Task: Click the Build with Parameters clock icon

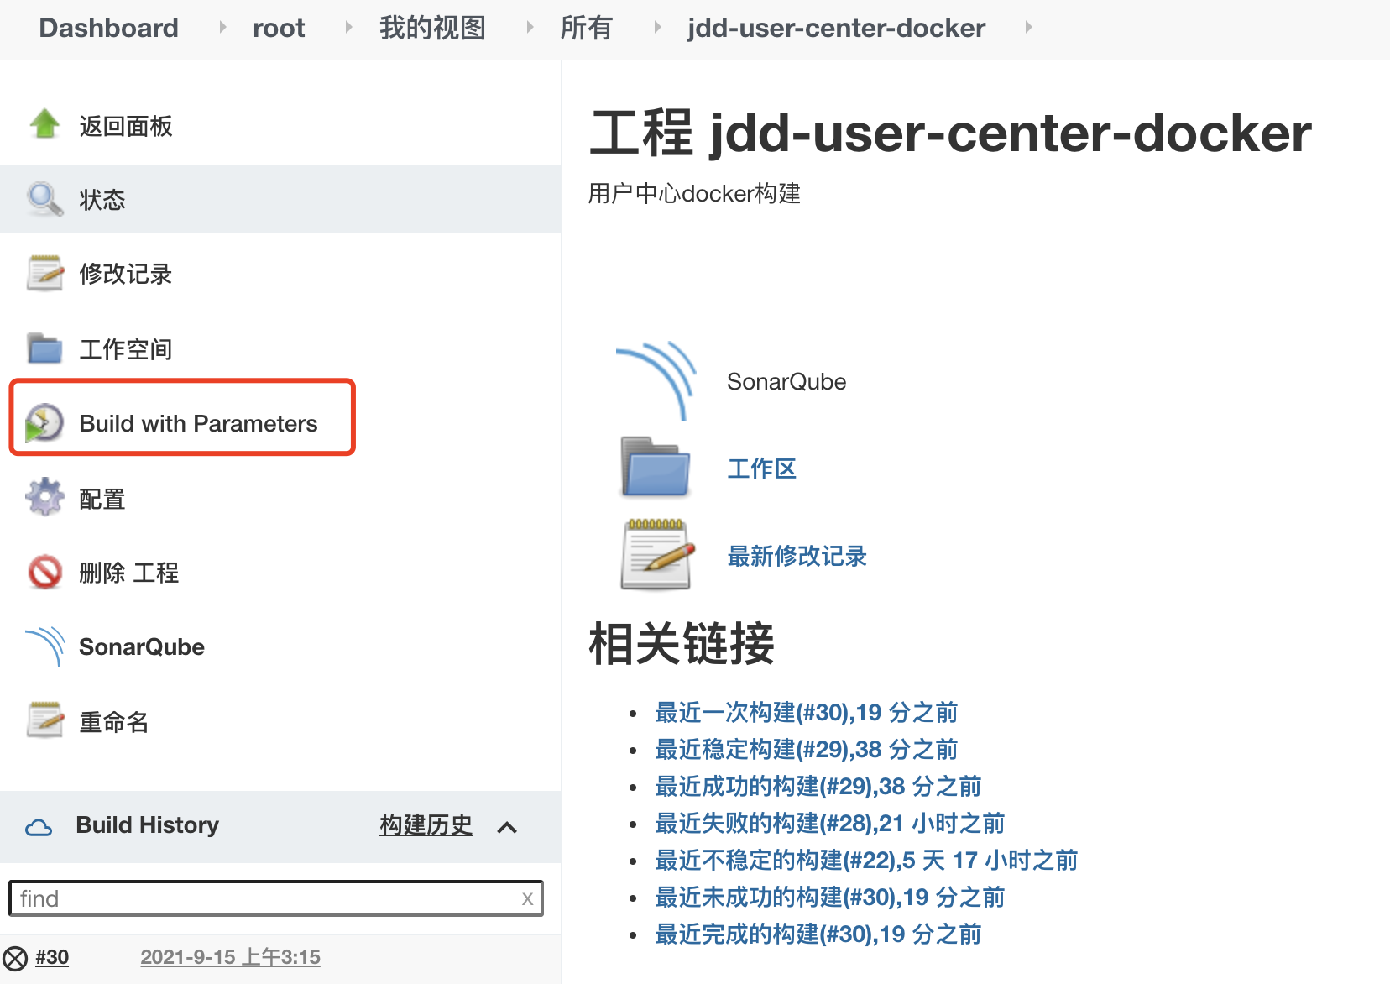Action: 44,422
